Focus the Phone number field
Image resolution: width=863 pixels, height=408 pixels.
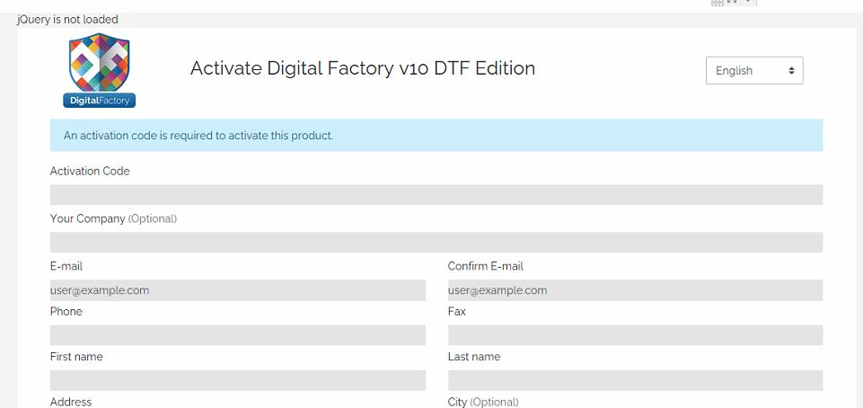coord(238,335)
